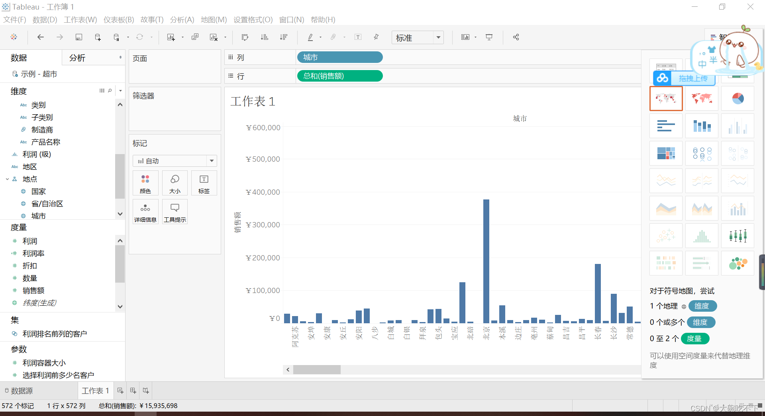Click the dimensions search magnifier icon
The height and width of the screenshot is (416, 765).
(x=110, y=91)
